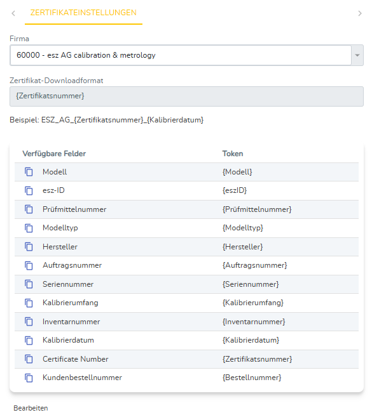Screen dimensions: 372x415
Task: Select the {Auftragsnummer} token text
Action: [254, 265]
